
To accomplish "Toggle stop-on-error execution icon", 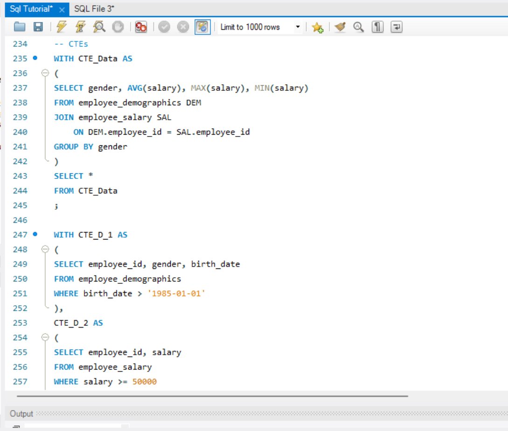I will [x=141, y=27].
